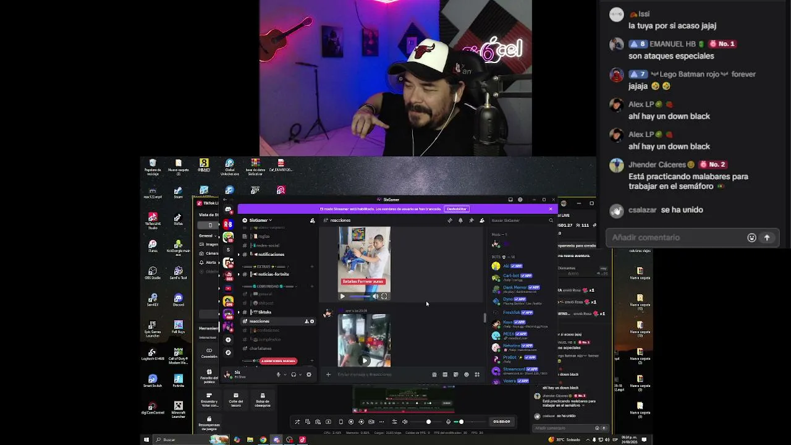This screenshot has height=445, width=791.
Task: Mute microphone in TikTok Studio toolbar
Action: tap(448, 422)
